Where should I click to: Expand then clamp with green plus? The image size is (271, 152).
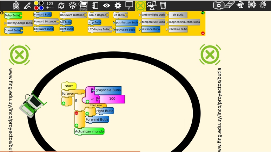(x=87, y=114)
